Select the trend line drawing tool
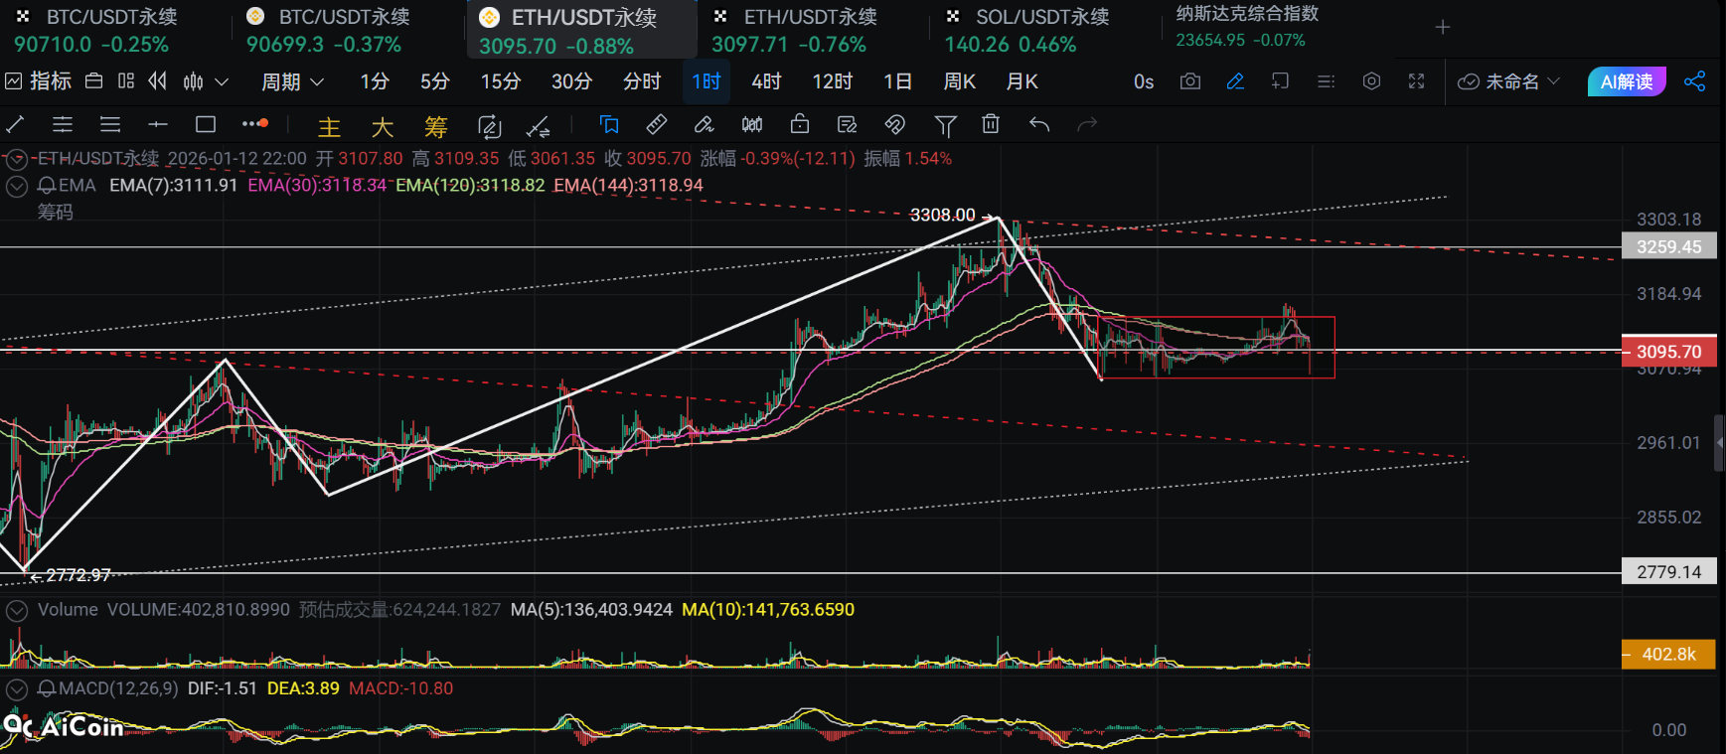This screenshot has height=754, width=1726. point(16,124)
